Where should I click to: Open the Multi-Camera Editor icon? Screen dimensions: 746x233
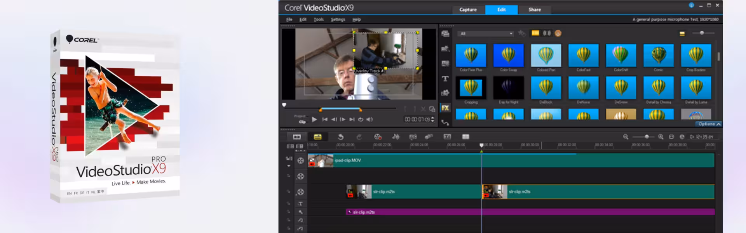click(x=466, y=137)
